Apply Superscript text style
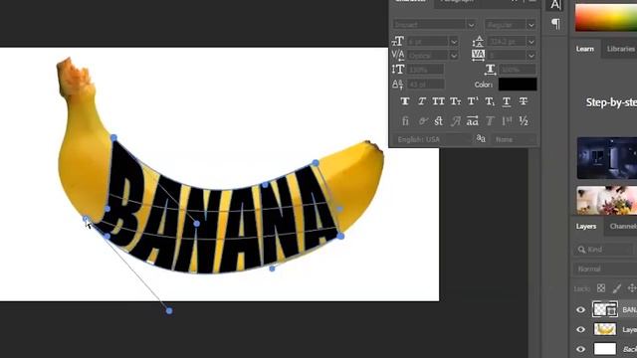637x358 pixels. coord(473,101)
